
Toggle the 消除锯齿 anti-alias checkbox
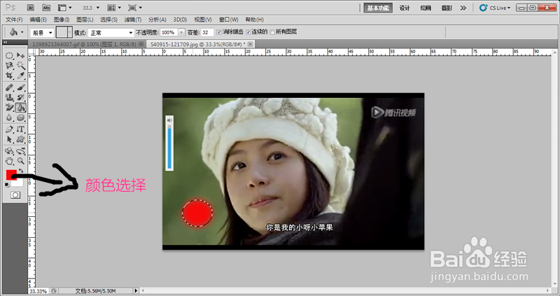219,32
